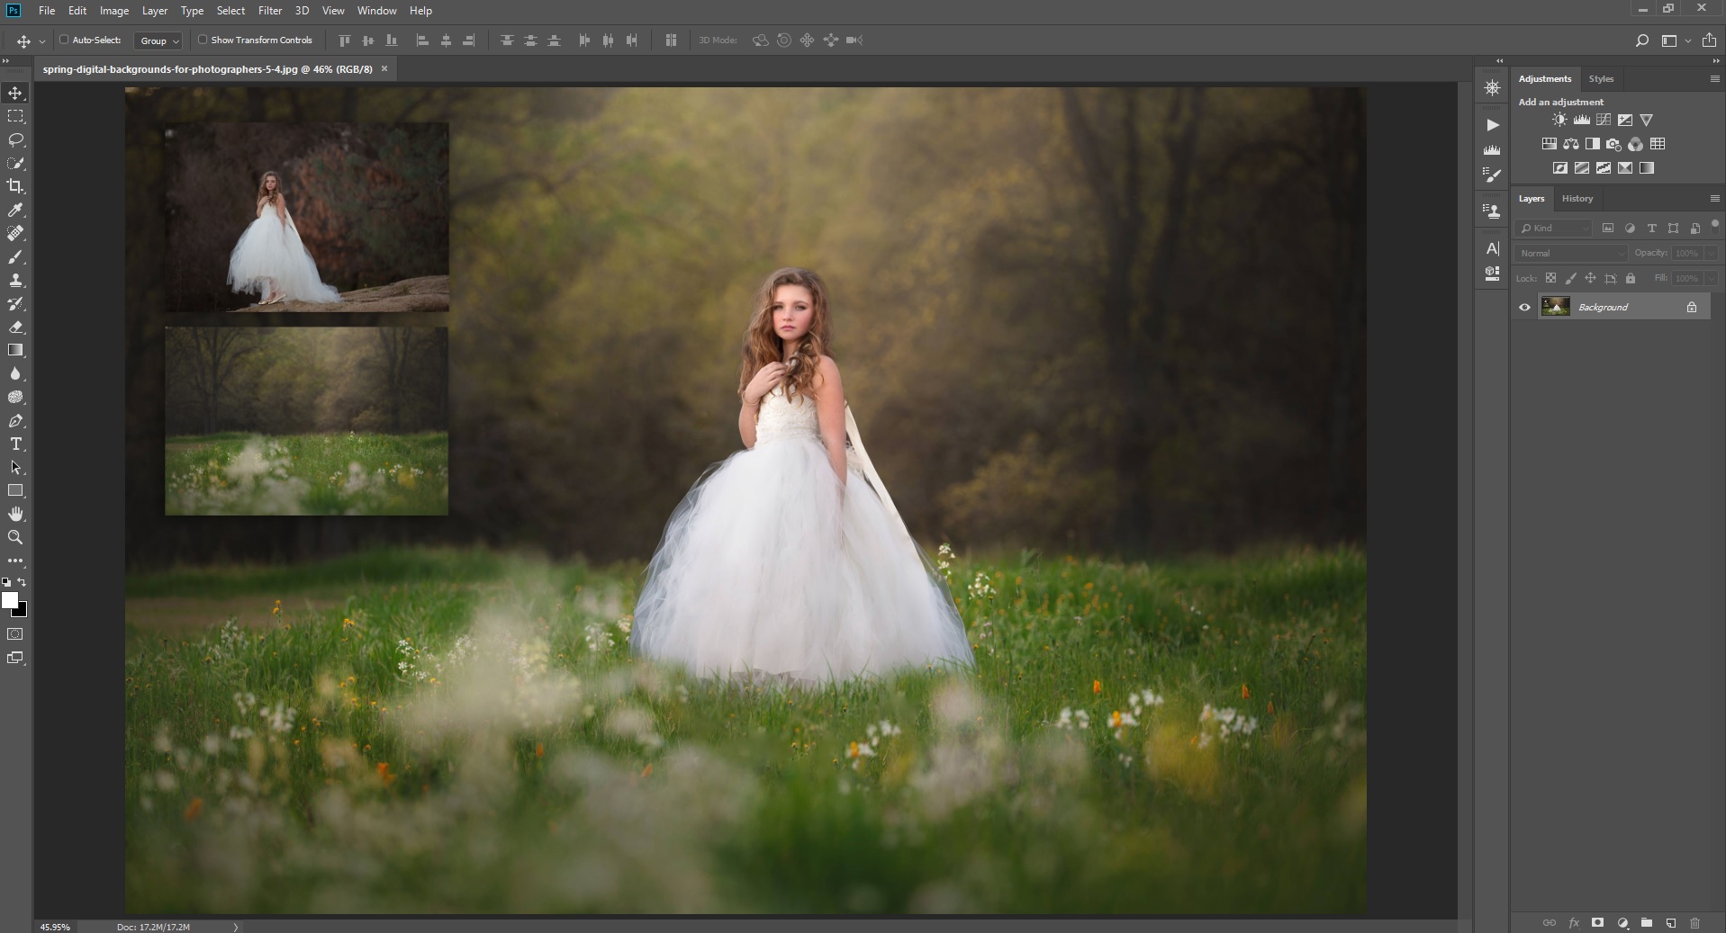Image resolution: width=1726 pixels, height=933 pixels.
Task: Enable Show Transform Controls checkbox
Action: 203,40
